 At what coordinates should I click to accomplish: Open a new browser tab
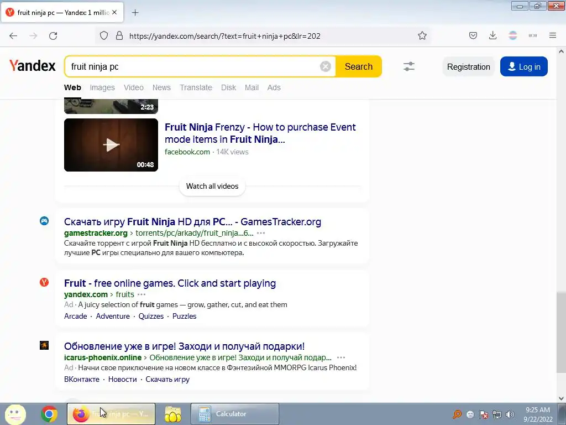coord(135,13)
